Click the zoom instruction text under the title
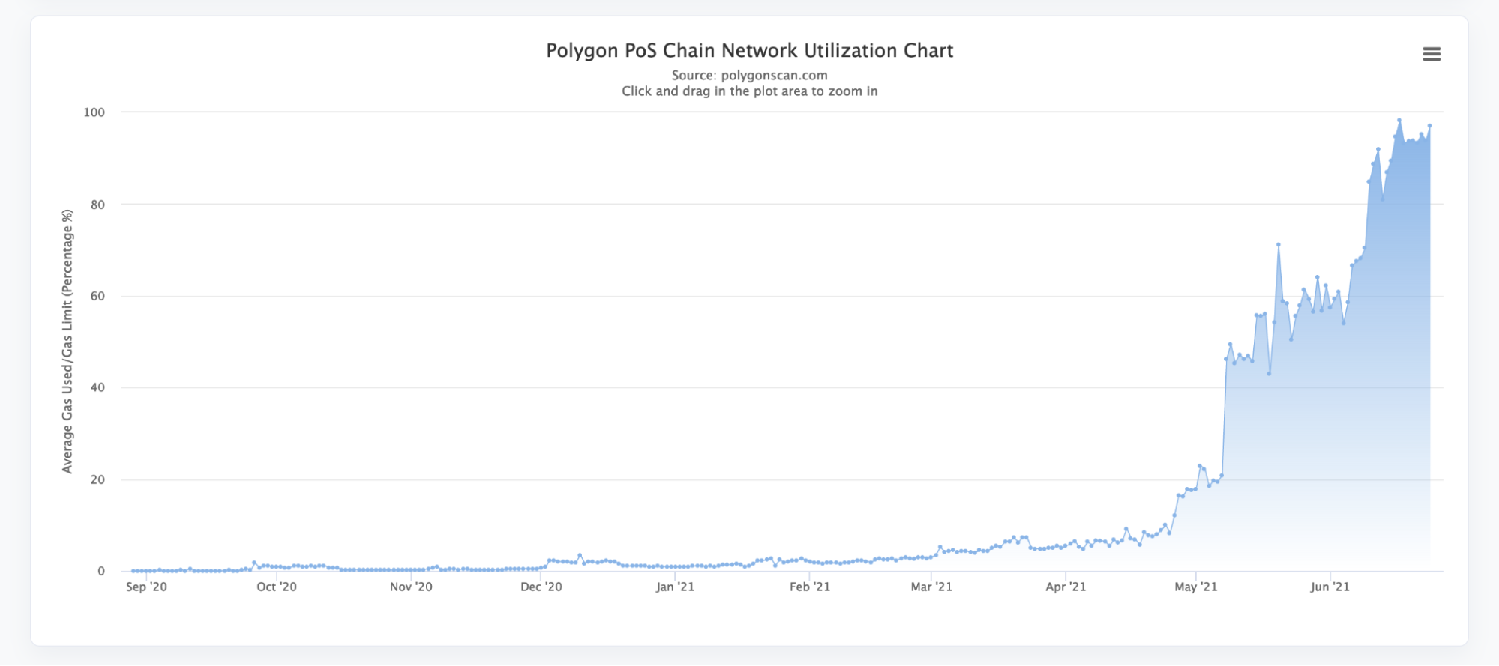Screen dimensions: 1499x666 (749, 91)
